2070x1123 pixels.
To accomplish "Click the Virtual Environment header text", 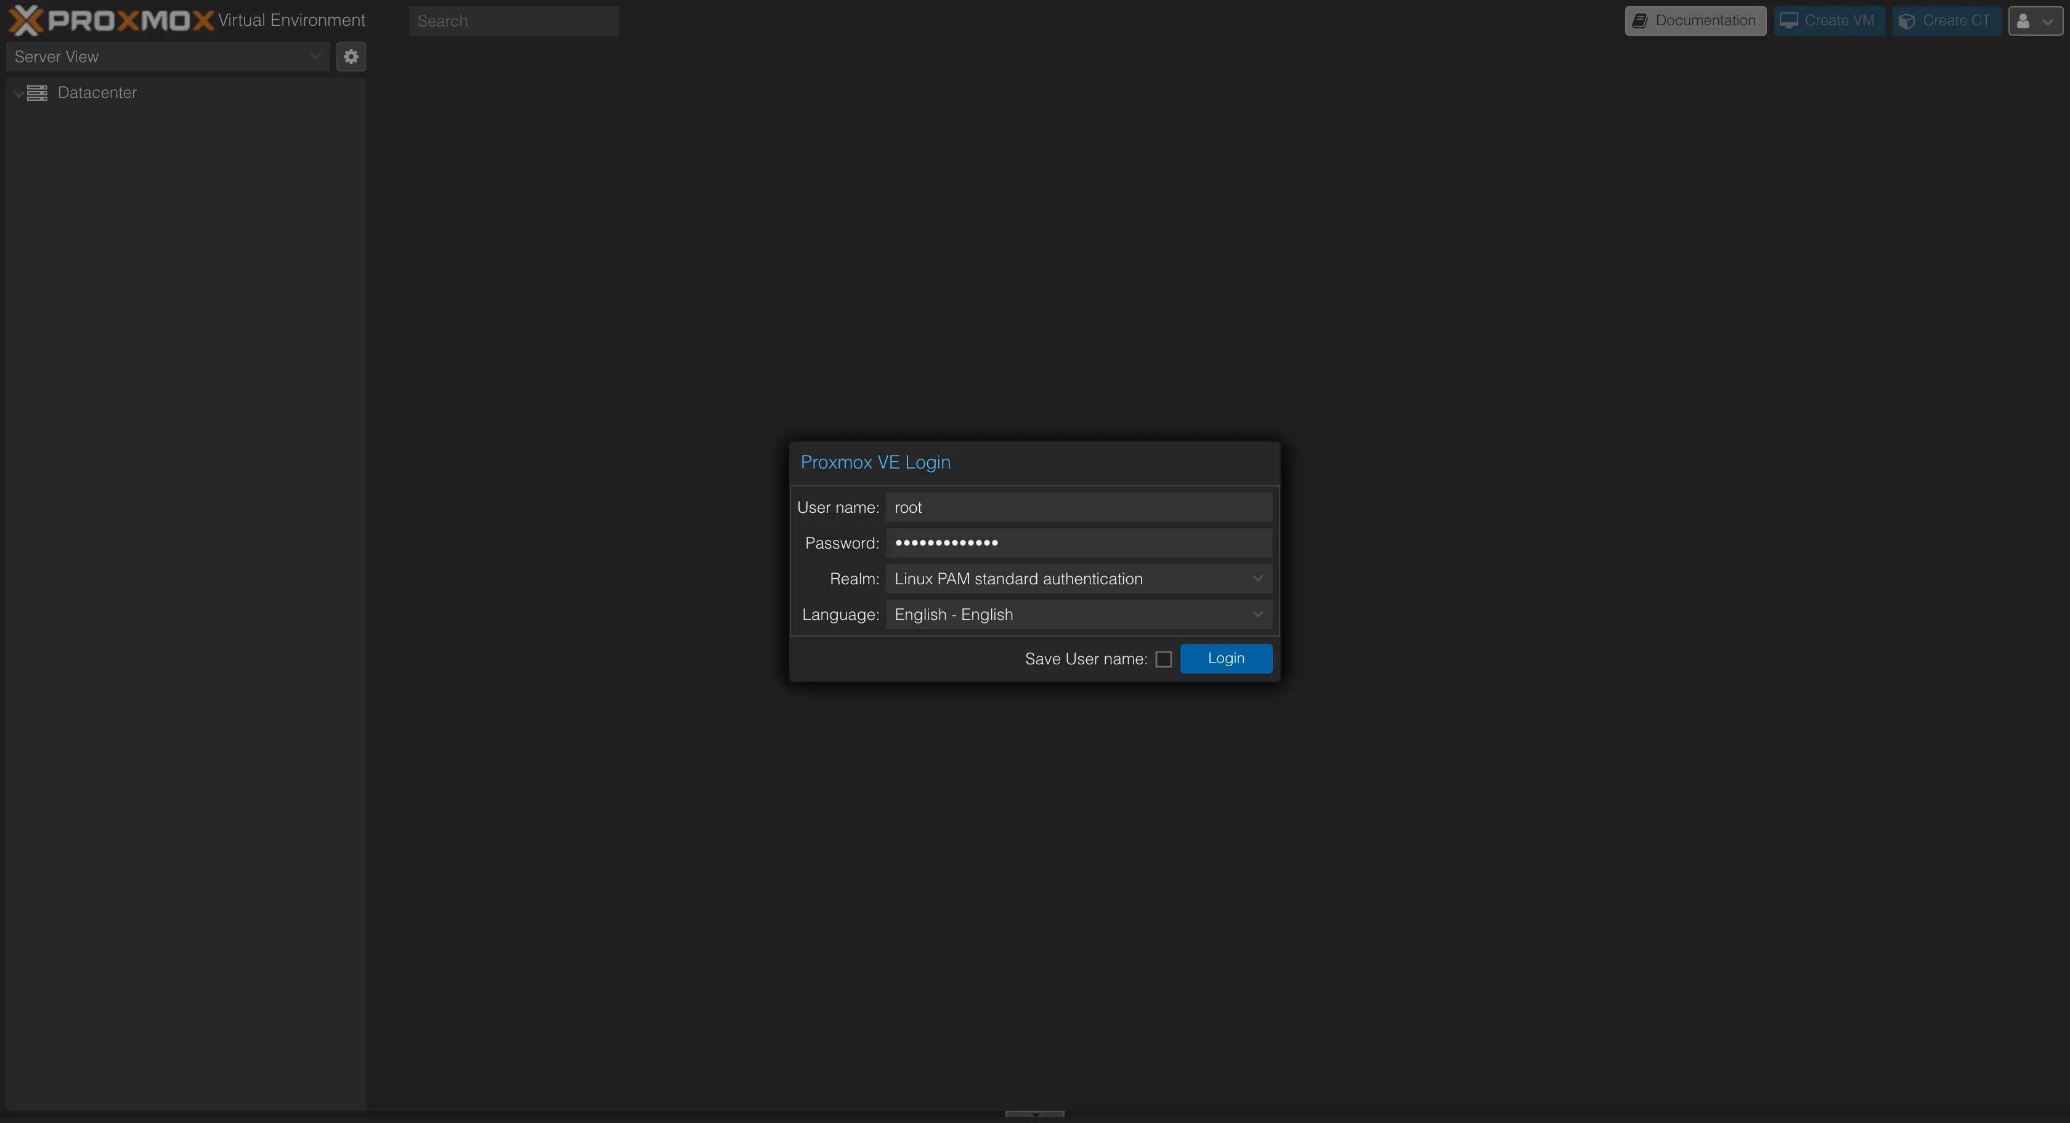I will [x=291, y=21].
